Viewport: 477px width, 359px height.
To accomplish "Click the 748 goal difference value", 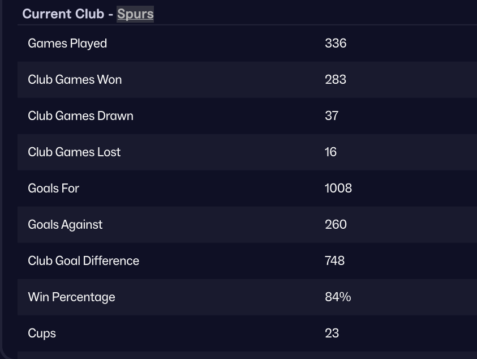I will (335, 261).
